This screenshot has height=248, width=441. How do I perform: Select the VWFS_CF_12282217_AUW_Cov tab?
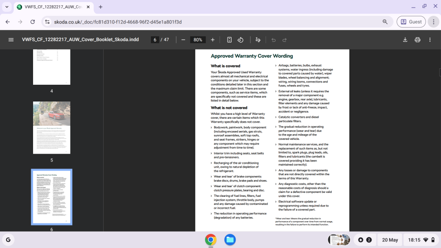[53, 7]
